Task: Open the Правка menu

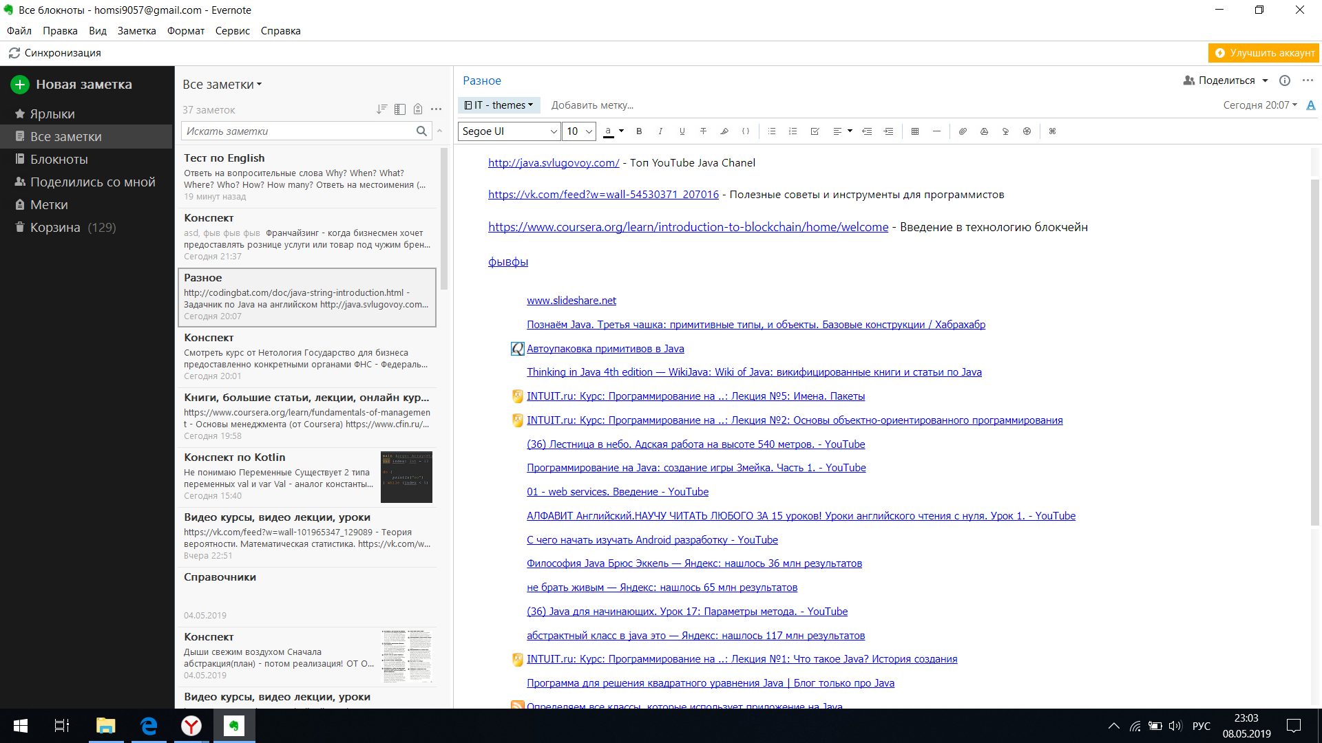Action: click(60, 31)
